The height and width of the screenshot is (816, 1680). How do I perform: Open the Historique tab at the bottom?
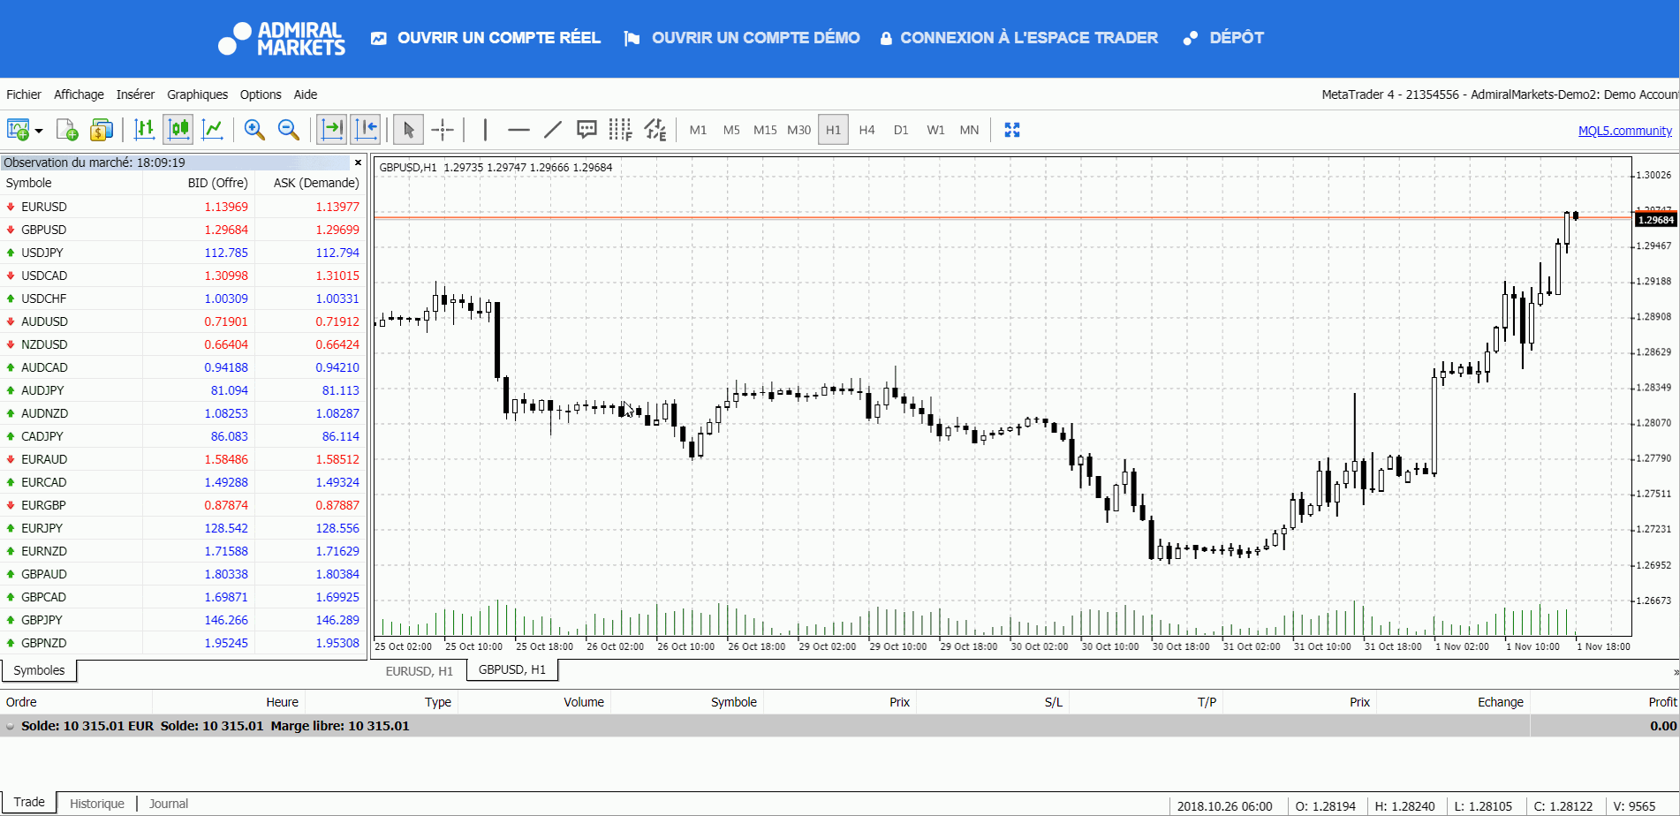(x=96, y=803)
